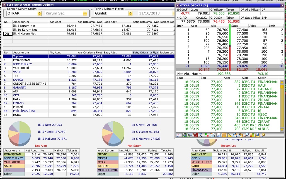Viewport: 286px width, 179px height.
Task: Click the trades list scrollbar thumb
Action: pos(282,87)
